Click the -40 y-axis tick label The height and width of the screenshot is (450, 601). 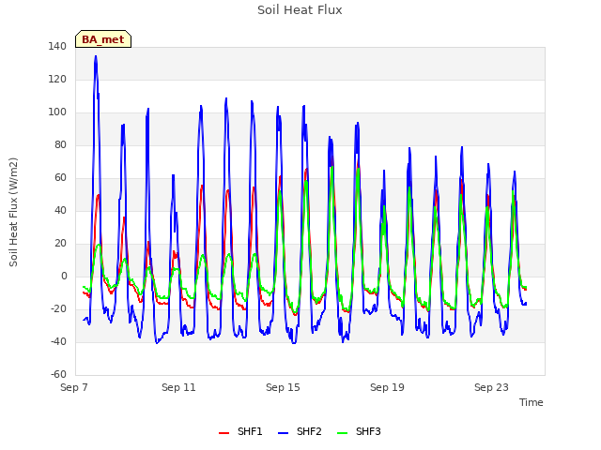pos(58,341)
